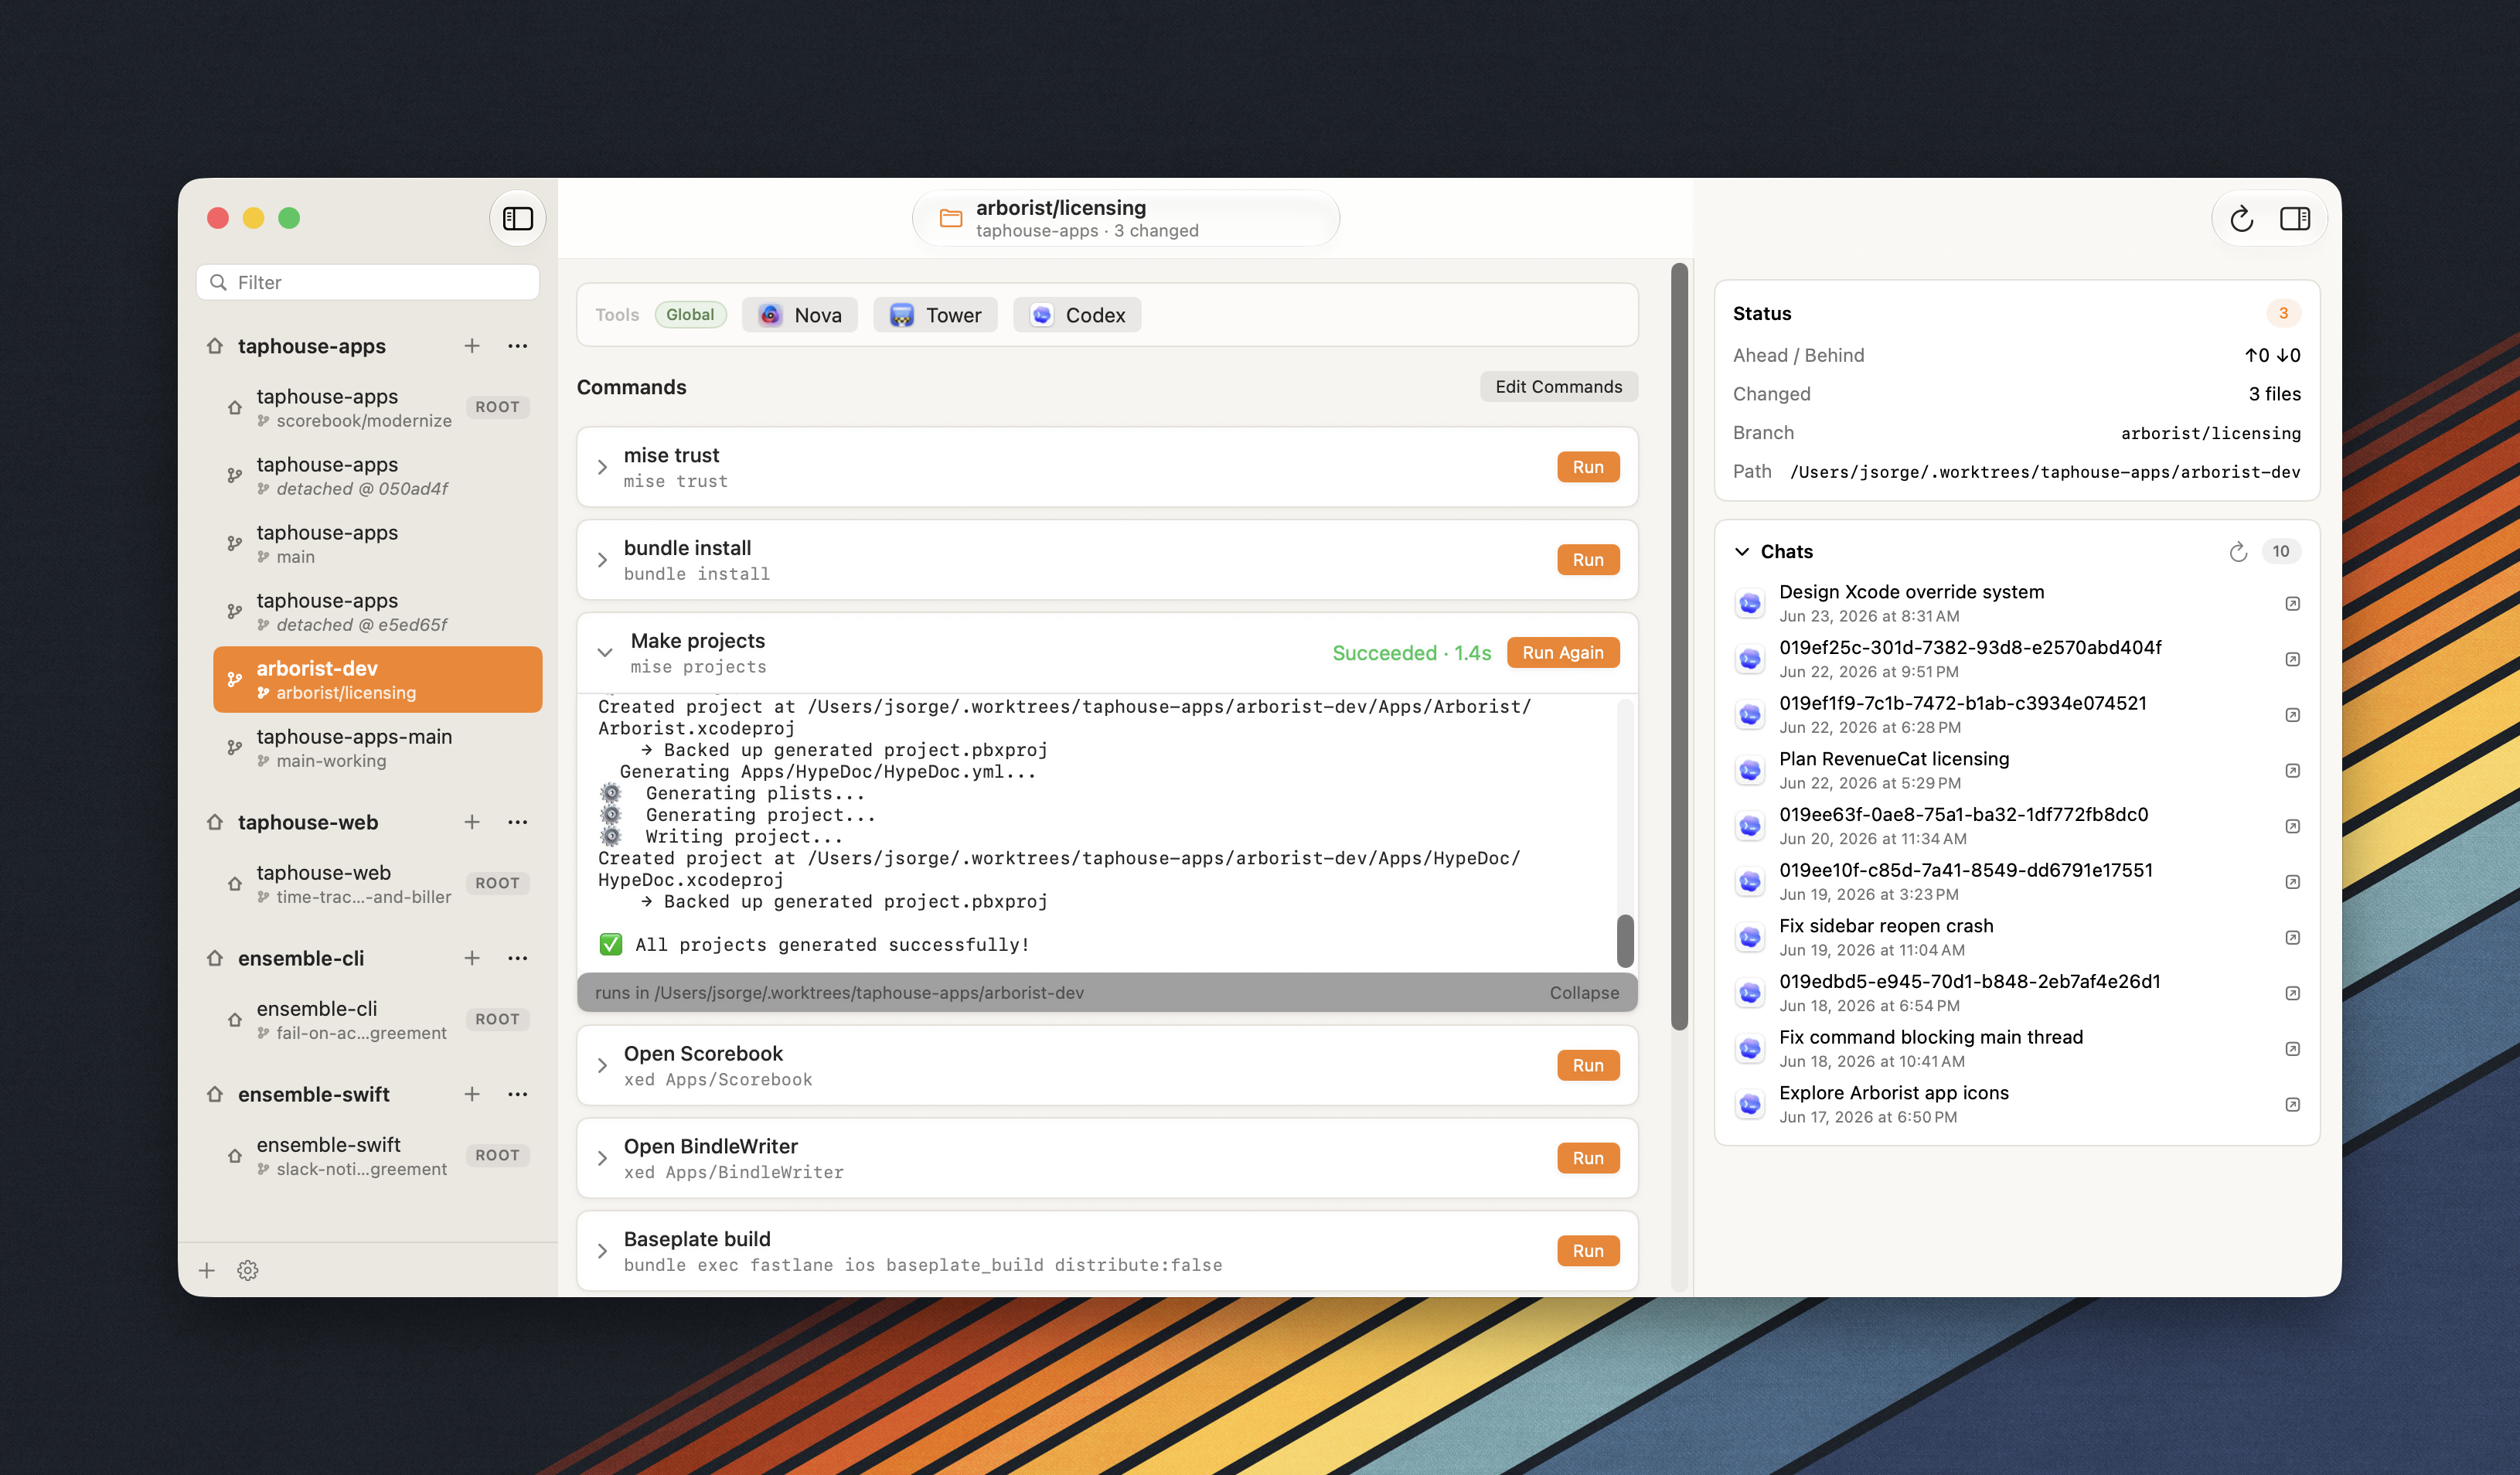Refresh the worktree status in the toolbar

(2241, 218)
